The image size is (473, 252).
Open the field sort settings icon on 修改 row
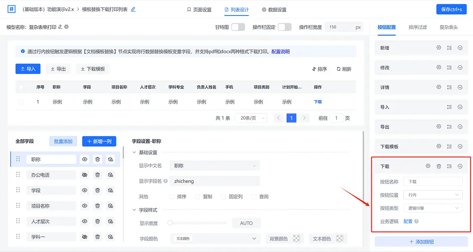[450, 68]
